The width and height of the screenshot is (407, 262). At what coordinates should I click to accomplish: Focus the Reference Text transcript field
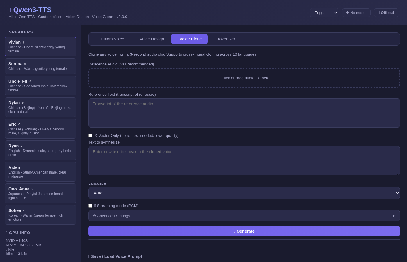point(244,113)
